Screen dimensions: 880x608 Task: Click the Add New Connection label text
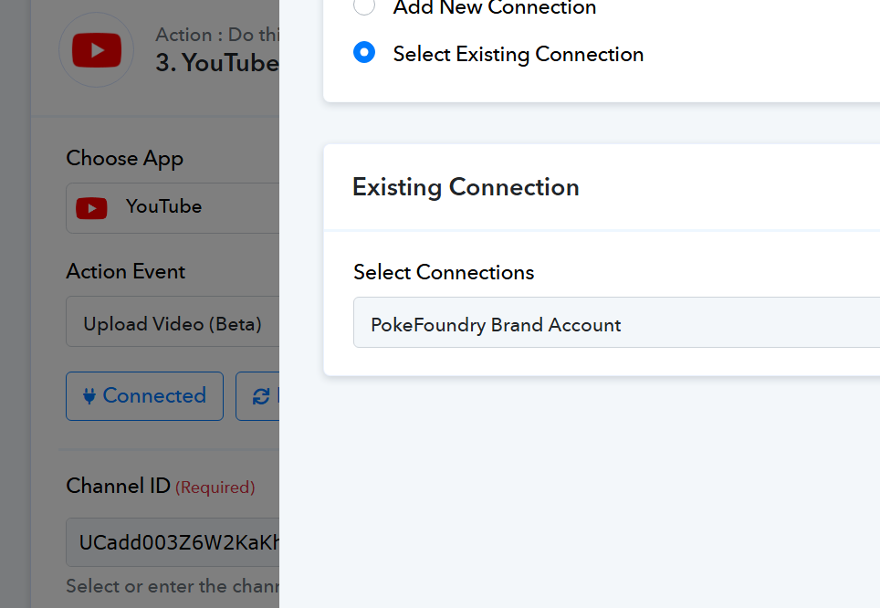(495, 7)
